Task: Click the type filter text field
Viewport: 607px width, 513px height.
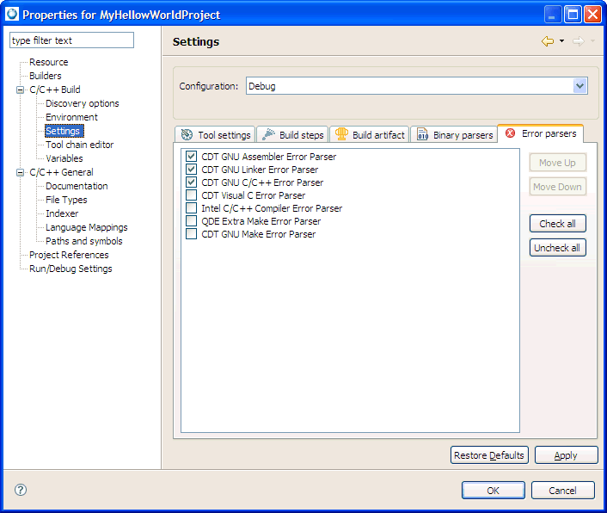Action: 71,40
